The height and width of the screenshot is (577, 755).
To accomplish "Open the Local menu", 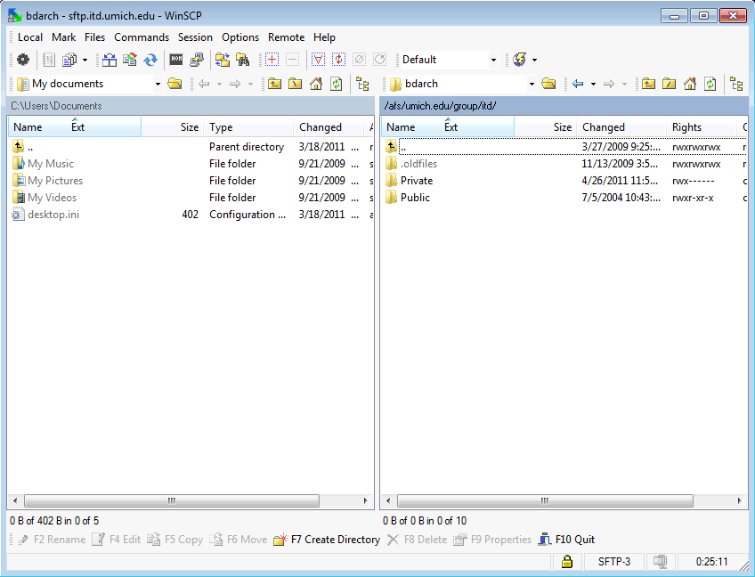I will [30, 37].
